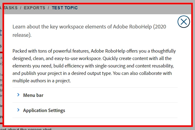Go to EXPORTS in the breadcrumb
This screenshot has height=130, width=195.
click(35, 8)
